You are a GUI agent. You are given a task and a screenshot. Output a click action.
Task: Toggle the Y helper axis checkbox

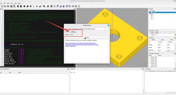click(x=152, y=17)
